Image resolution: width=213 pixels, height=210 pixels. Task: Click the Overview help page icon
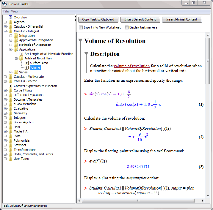(11, 18)
